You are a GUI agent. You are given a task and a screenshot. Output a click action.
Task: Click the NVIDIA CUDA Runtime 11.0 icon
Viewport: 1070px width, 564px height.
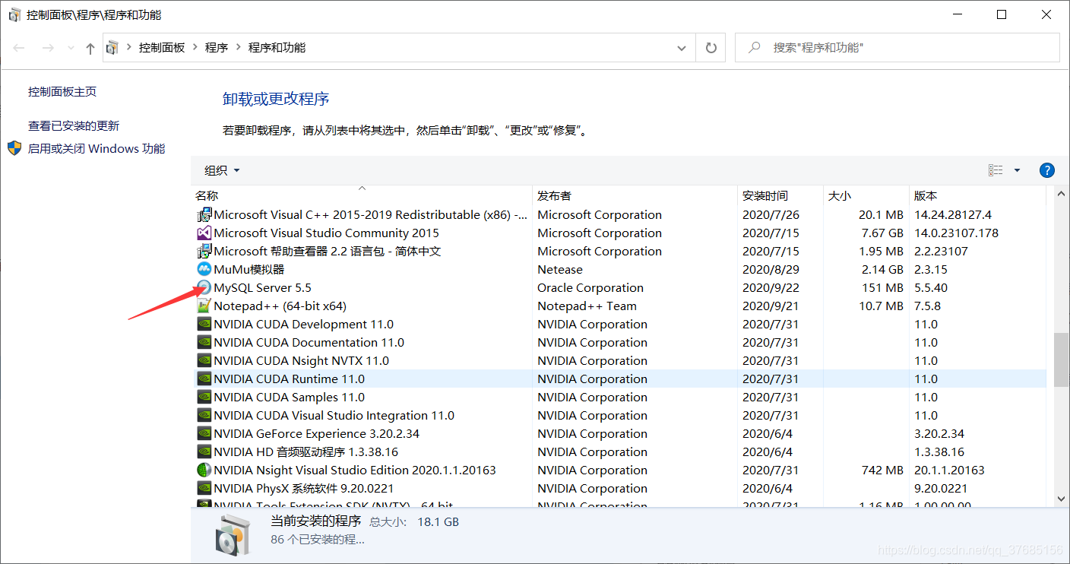(204, 379)
